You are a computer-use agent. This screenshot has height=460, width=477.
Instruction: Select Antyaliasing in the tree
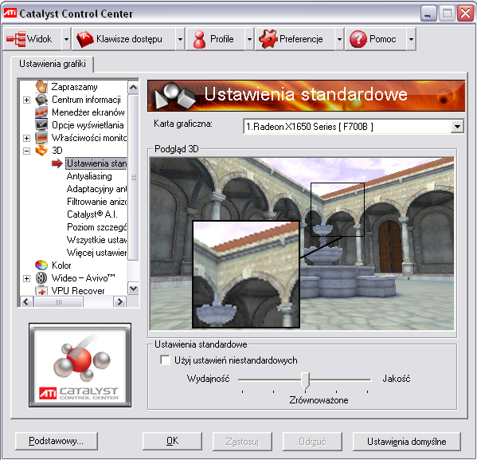[89, 176]
